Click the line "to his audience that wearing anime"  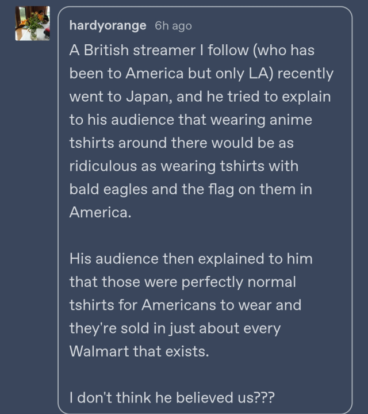(192, 120)
